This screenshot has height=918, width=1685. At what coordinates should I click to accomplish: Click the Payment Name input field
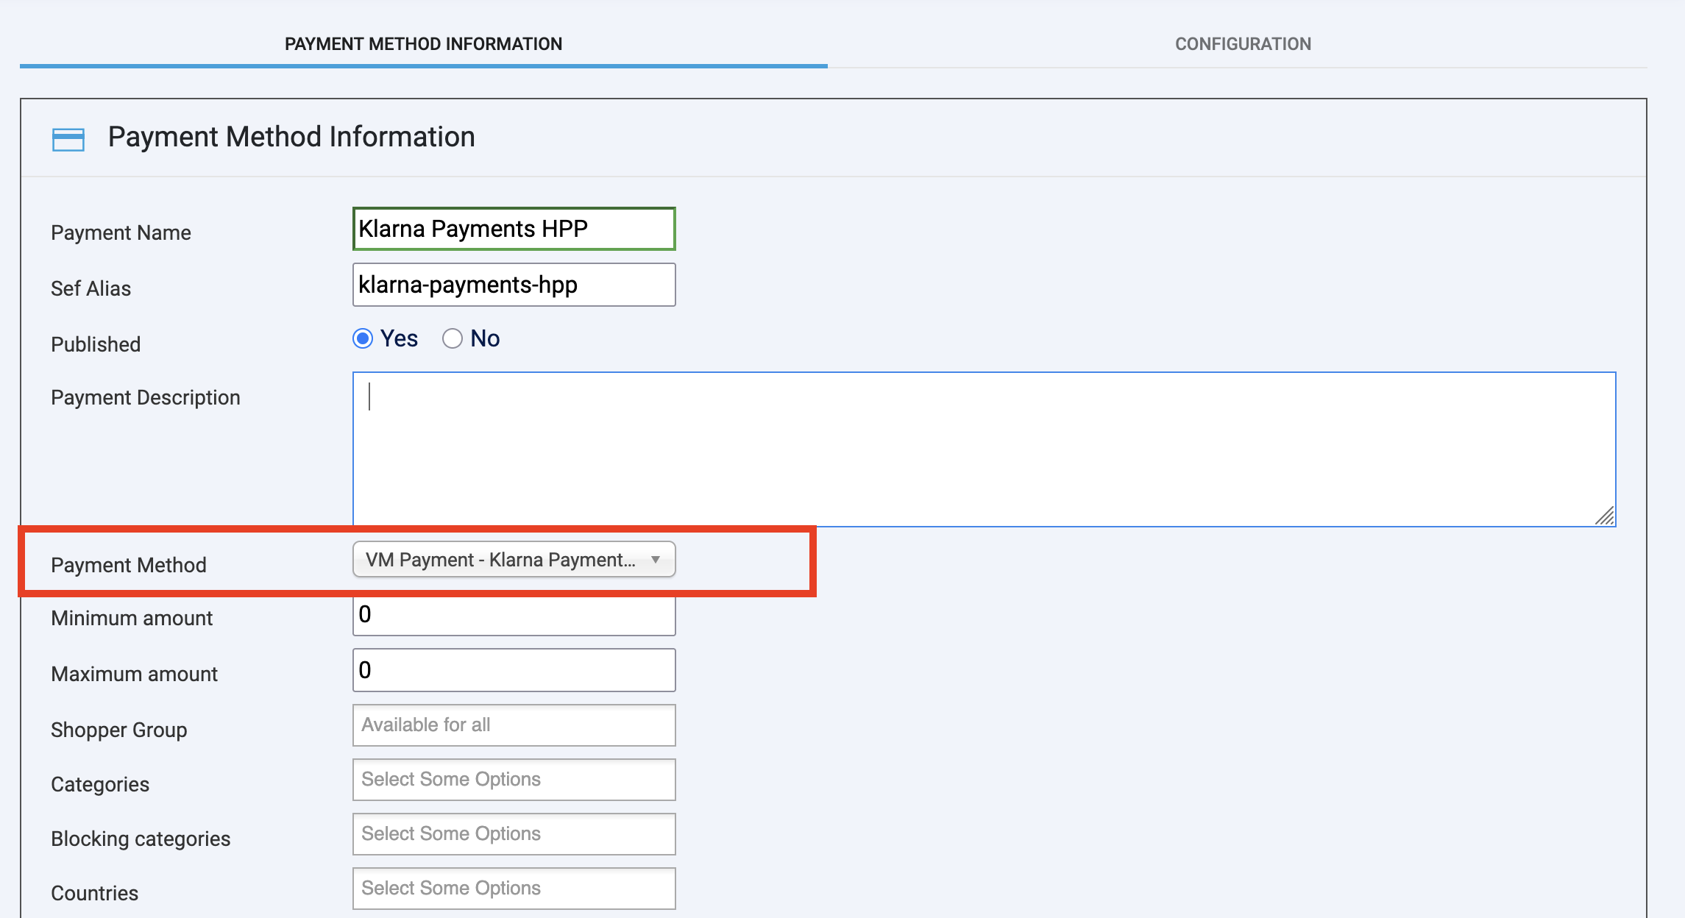514,229
